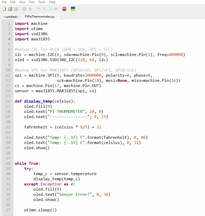This screenshot has height=216, width=205.
Task: Click the dashed-line string on line 19
Action: pos(69,117)
